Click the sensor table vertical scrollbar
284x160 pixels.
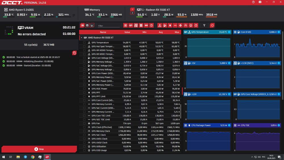point(181,111)
